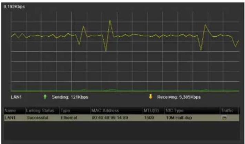Click the green Sending arrow icon

(45, 97)
